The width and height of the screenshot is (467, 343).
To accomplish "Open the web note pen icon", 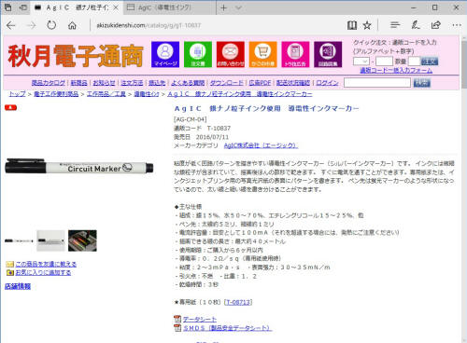I will coord(416,25).
